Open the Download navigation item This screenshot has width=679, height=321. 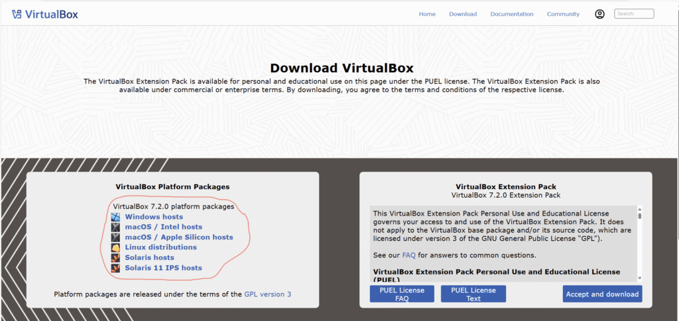point(463,14)
